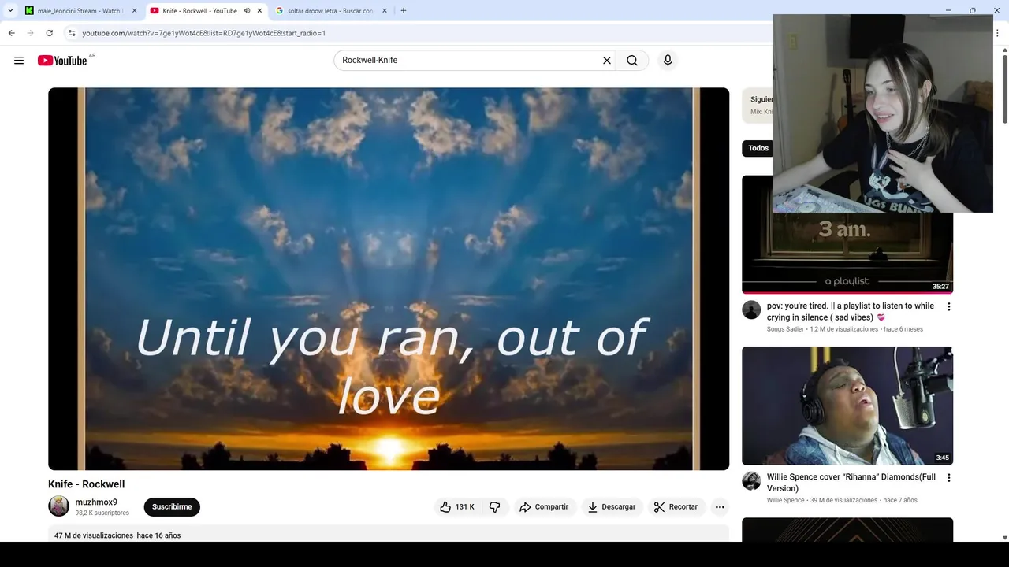Open Willie Spence Diamonds cover thumbnail
Viewport: 1009px width, 567px height.
pyautogui.click(x=847, y=406)
